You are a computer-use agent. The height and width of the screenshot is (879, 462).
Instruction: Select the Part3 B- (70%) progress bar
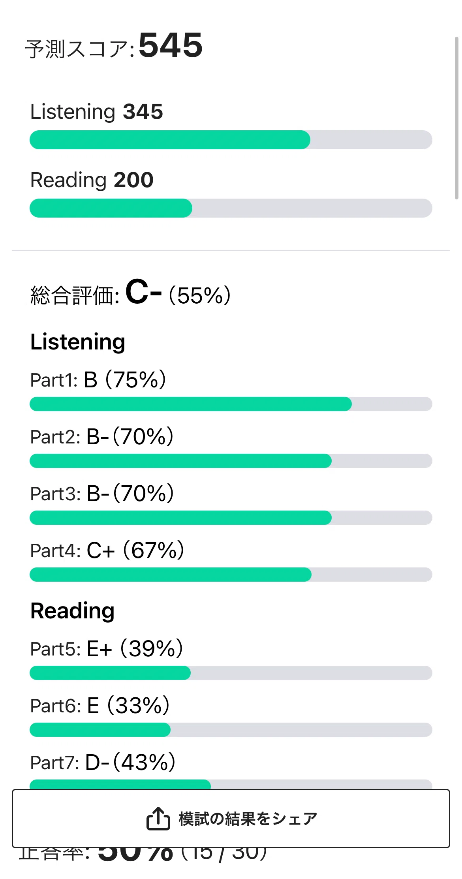[231, 518]
